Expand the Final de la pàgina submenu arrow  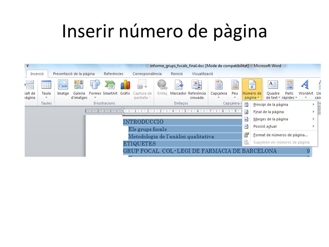pos(313,112)
